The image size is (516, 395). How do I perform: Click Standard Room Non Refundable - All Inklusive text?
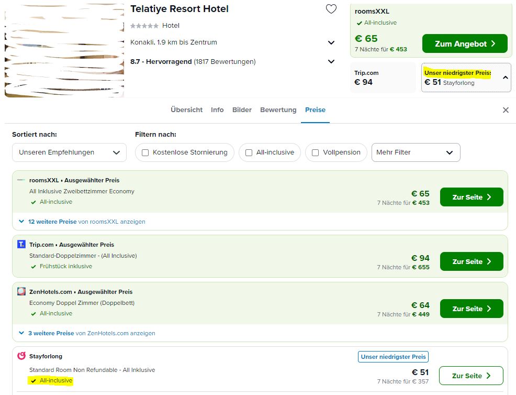coord(92,370)
